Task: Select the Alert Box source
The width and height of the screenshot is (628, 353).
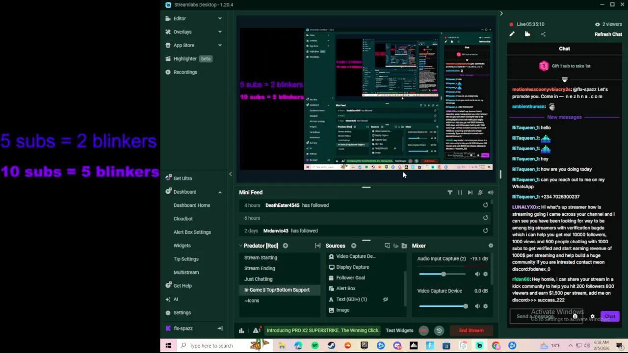Action: [x=346, y=289]
